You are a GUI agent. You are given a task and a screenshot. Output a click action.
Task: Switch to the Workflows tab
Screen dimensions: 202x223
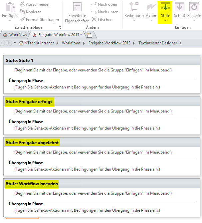(x=15, y=35)
